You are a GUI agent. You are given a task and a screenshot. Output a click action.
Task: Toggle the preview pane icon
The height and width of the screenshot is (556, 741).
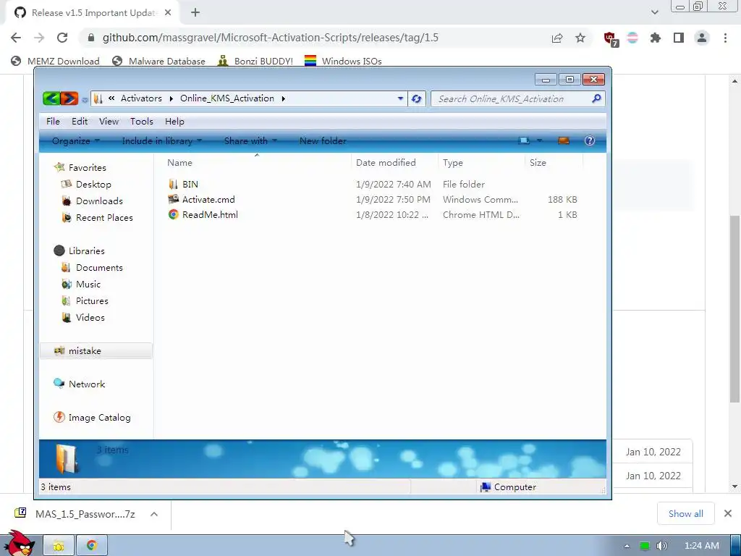click(563, 140)
